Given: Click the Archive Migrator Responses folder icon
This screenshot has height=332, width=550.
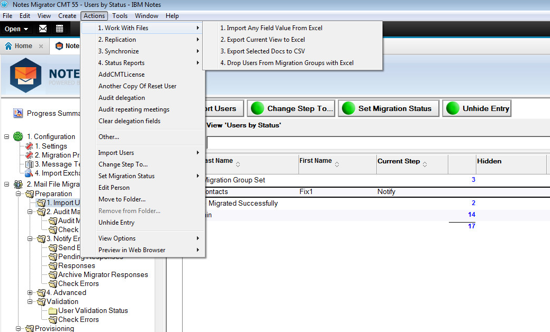Looking at the screenshot, I should (x=52, y=275).
